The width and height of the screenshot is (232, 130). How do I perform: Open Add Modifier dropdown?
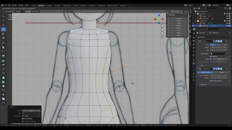click(214, 37)
